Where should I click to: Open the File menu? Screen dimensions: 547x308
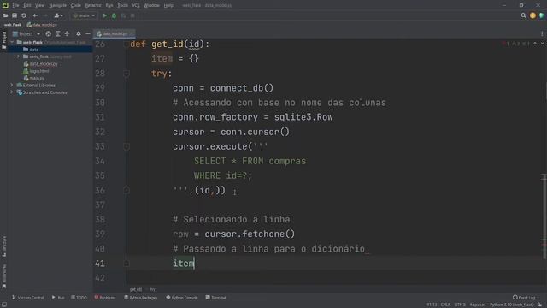coord(15,5)
